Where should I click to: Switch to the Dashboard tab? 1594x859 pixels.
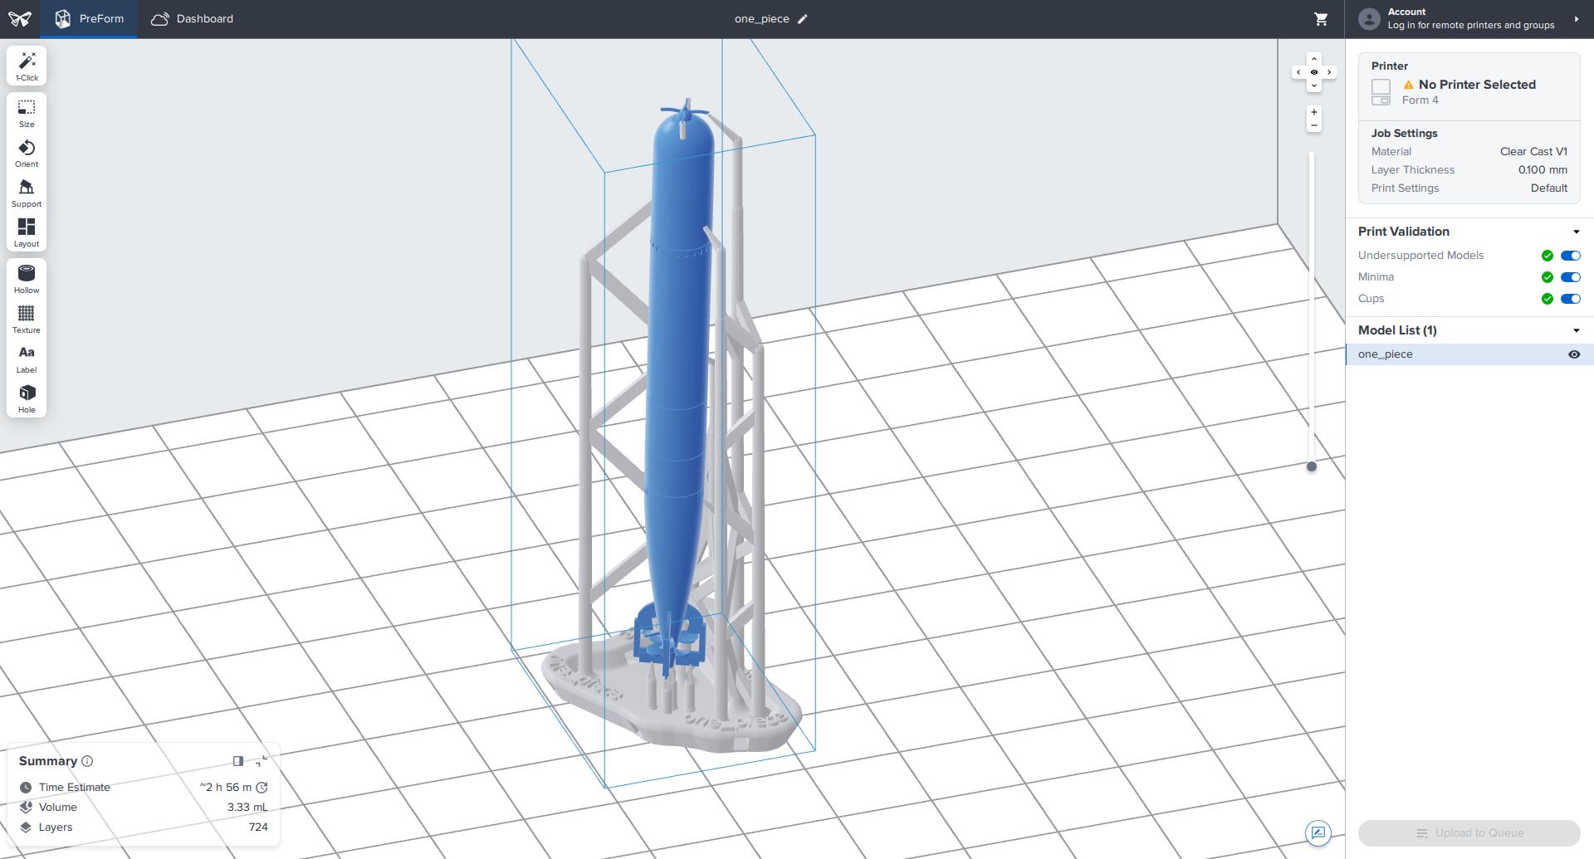point(193,19)
